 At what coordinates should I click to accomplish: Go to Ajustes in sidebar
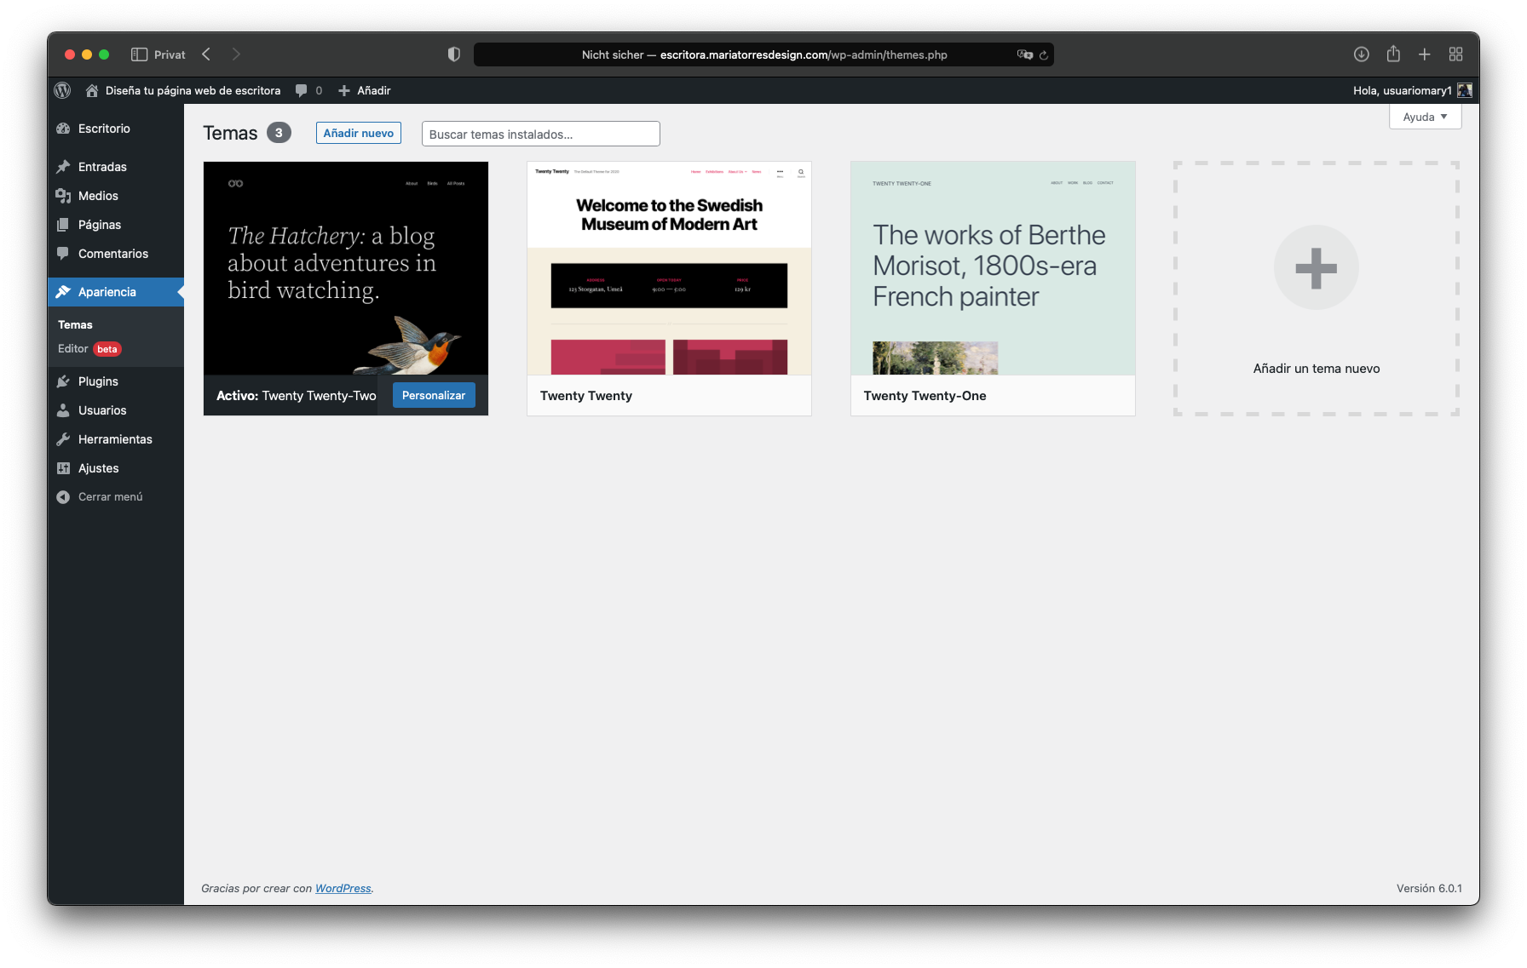pos(98,468)
